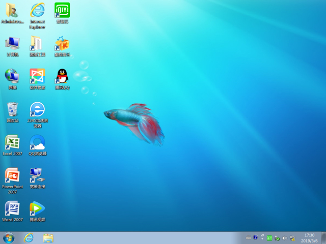Click the network warning tray icon
326x244 pixels.
click(292, 238)
